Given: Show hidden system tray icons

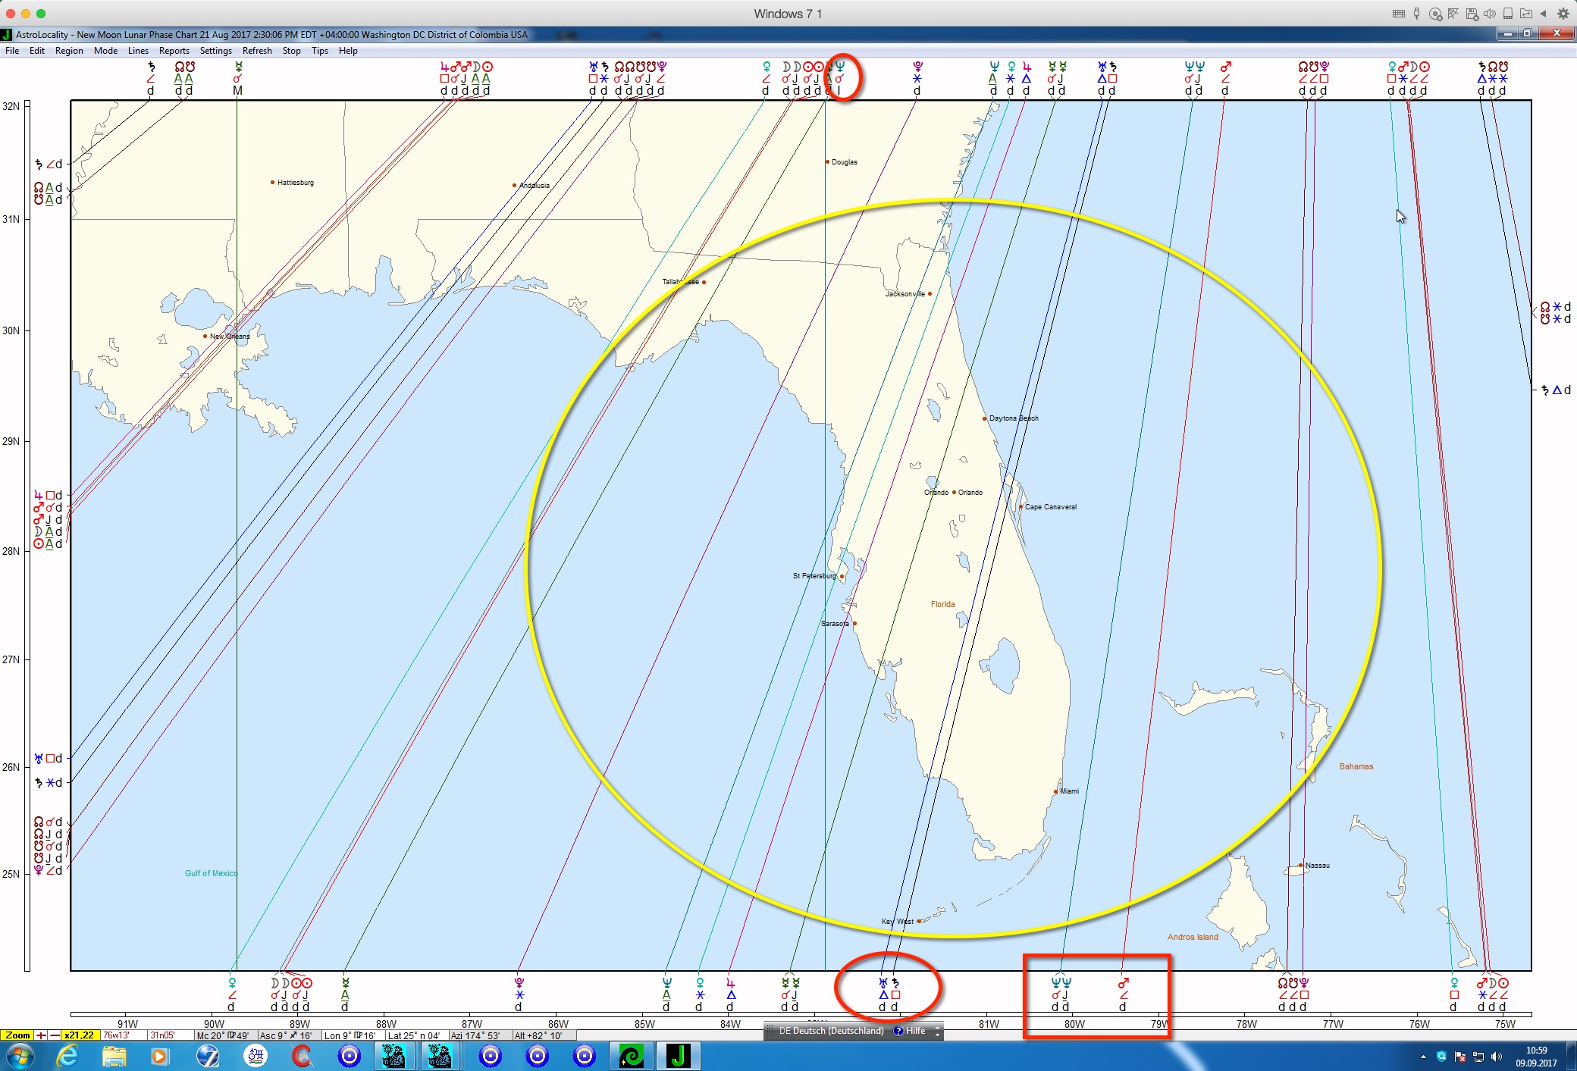Looking at the screenshot, I should [x=1423, y=1057].
